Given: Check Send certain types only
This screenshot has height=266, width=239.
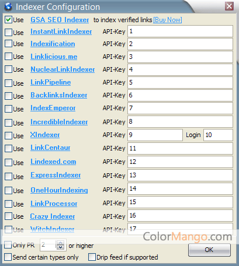Looking at the screenshot, I should coord(8,257).
